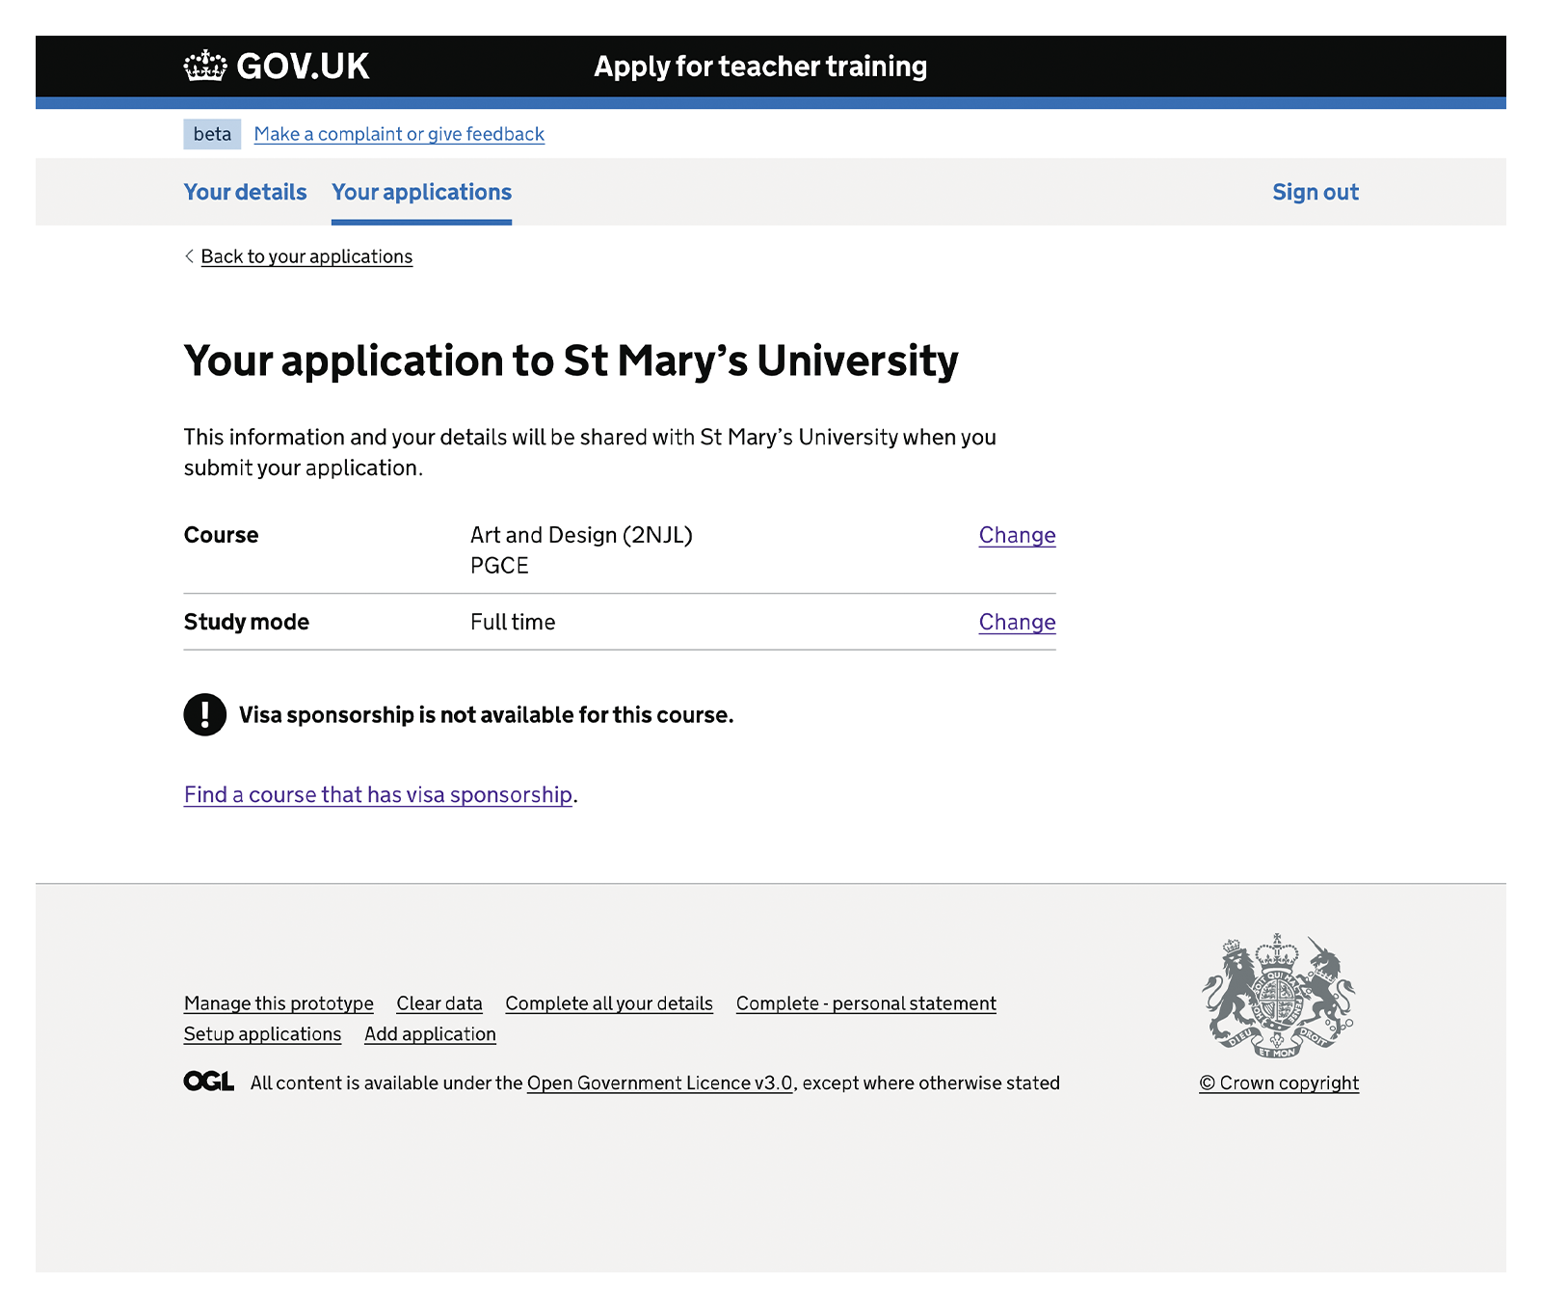The width and height of the screenshot is (1542, 1310).
Task: Change the Art and Design course
Action: tap(1017, 535)
